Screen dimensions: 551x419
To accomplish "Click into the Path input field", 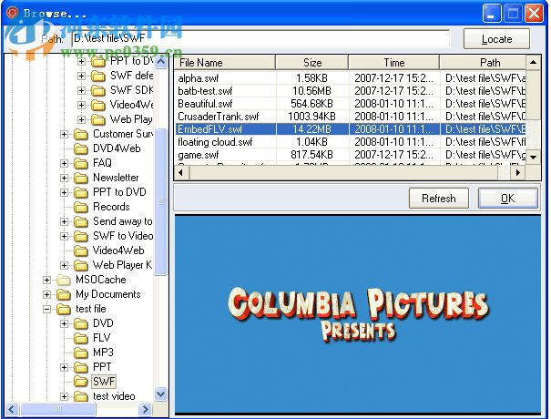I will 260,38.
